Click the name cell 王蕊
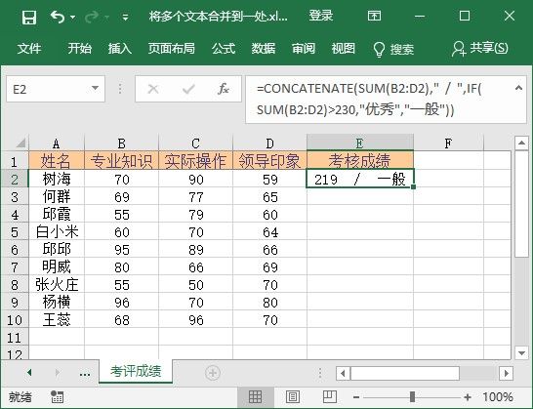533x409 pixels. pyautogui.click(x=57, y=319)
